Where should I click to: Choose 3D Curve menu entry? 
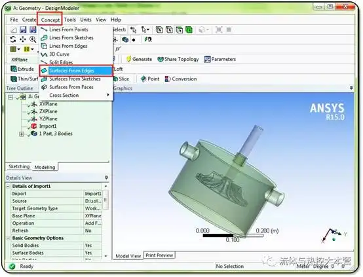click(x=76, y=54)
